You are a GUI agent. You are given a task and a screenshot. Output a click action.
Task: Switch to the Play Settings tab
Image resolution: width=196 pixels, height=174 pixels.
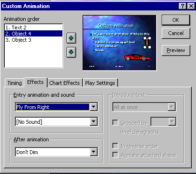100,83
